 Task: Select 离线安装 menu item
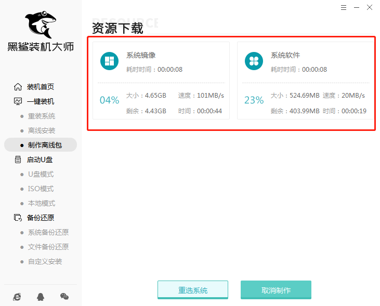[41, 130]
